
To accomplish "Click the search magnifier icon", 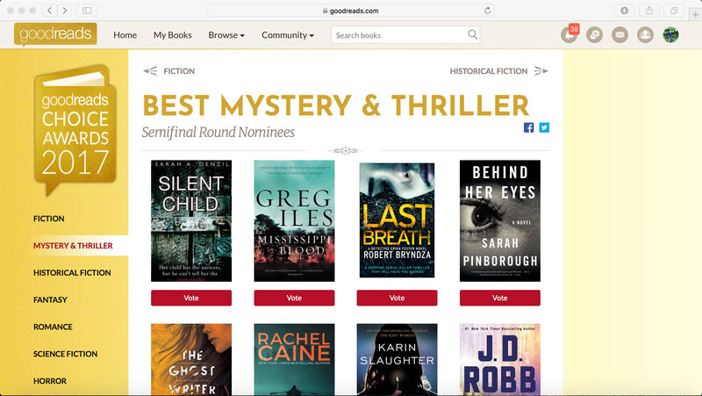I will coord(472,34).
